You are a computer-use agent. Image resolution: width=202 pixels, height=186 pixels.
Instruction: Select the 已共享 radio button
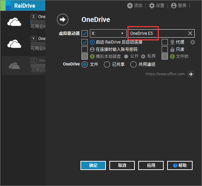tap(107, 64)
